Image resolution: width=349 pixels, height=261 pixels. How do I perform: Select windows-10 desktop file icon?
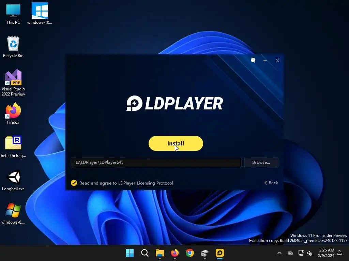point(40,14)
